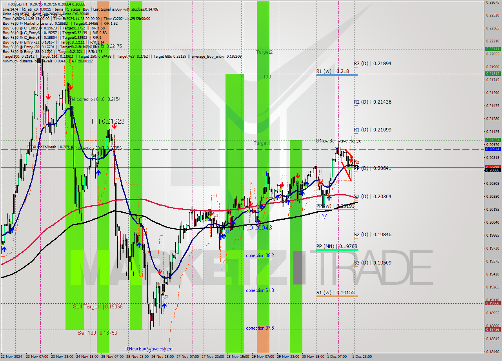Click the '1 Dec 23:00' time axis label
Screen dimensions: 502x361
[362, 357]
